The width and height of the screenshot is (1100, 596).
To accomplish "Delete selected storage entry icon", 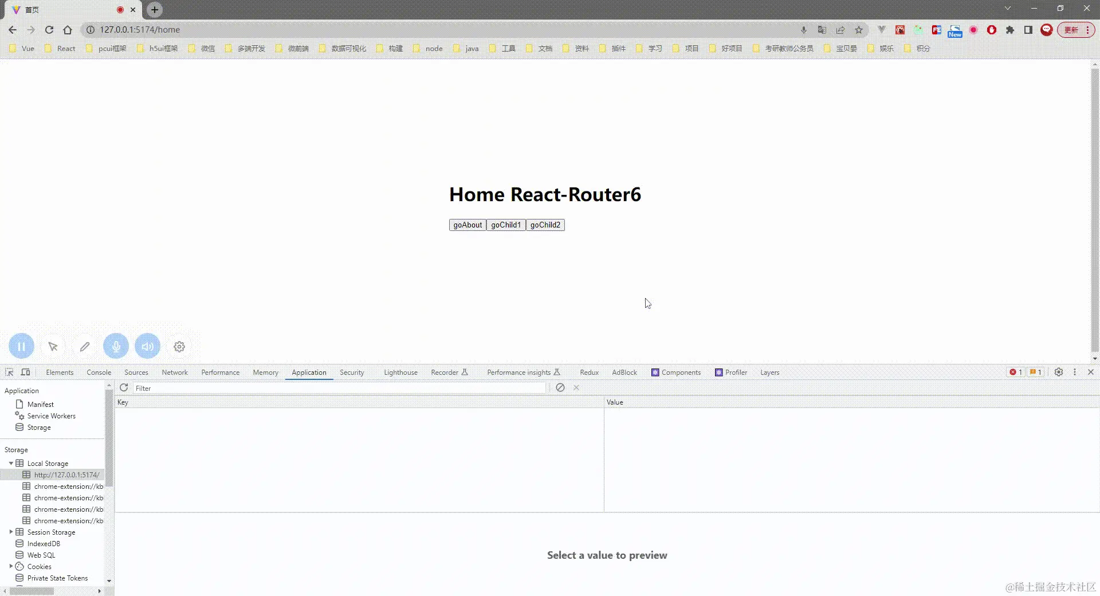I will tap(576, 388).
